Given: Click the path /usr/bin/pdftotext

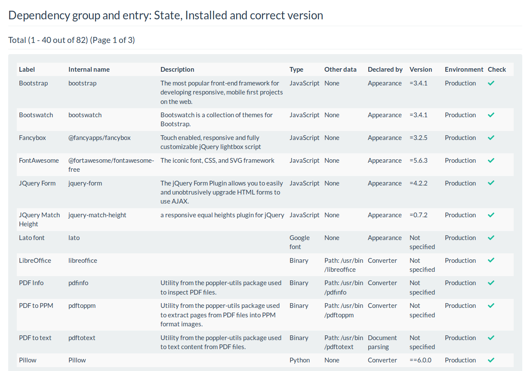Looking at the screenshot, I should click(x=344, y=342).
